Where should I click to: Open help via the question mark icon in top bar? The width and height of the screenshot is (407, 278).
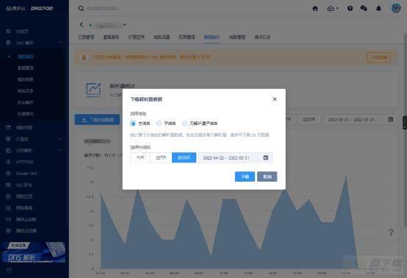tap(350, 9)
